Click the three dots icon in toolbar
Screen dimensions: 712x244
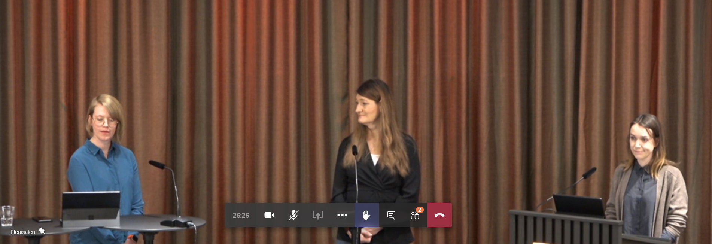[342, 215]
